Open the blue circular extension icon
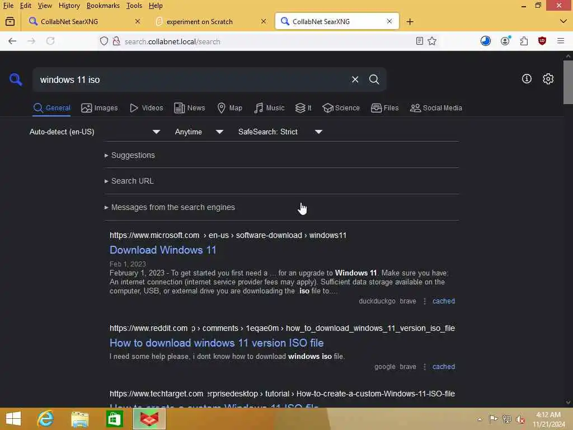This screenshot has height=430, width=573. coord(485,41)
